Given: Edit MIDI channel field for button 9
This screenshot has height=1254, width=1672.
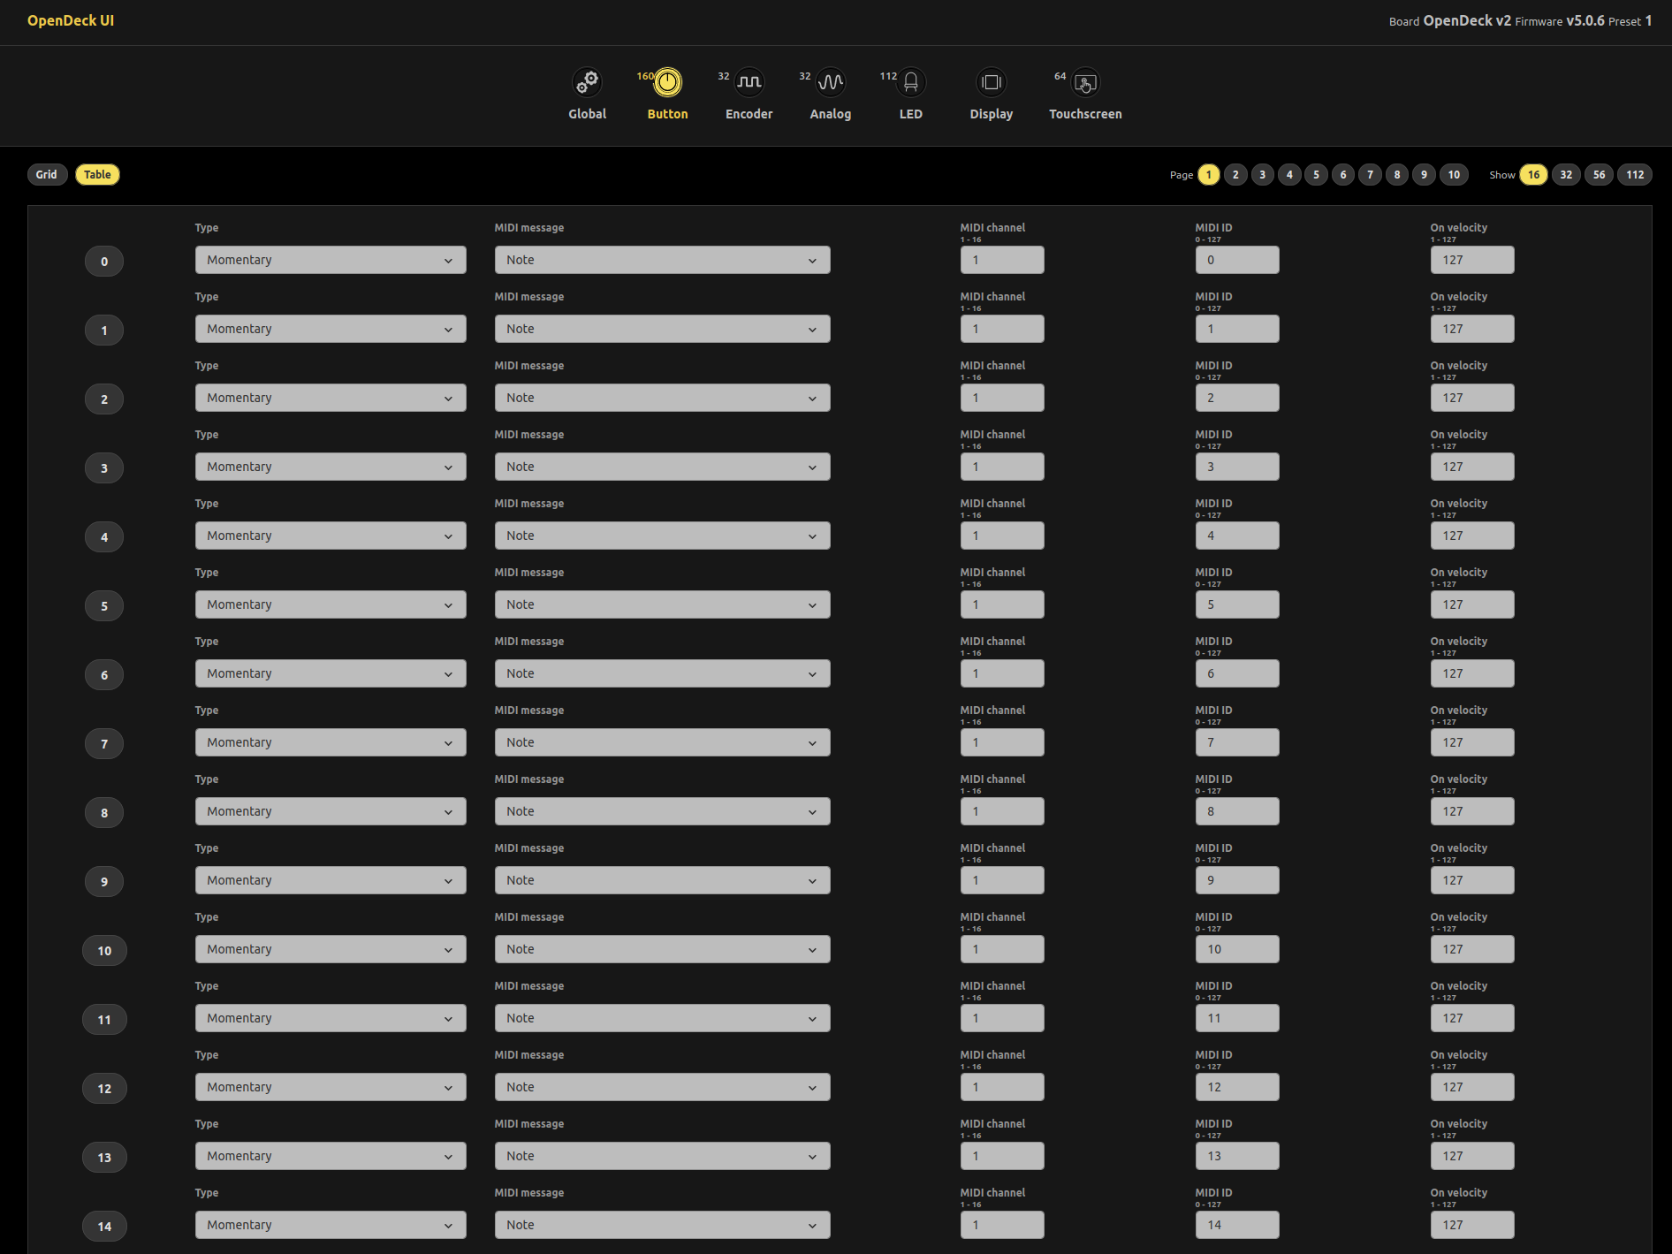Looking at the screenshot, I should tap(1002, 880).
